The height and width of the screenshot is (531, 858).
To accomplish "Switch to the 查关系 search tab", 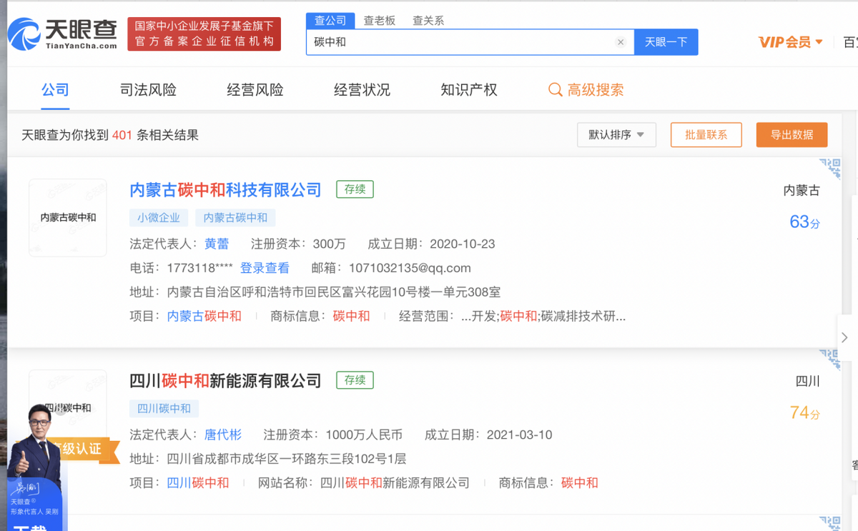I will tap(428, 21).
